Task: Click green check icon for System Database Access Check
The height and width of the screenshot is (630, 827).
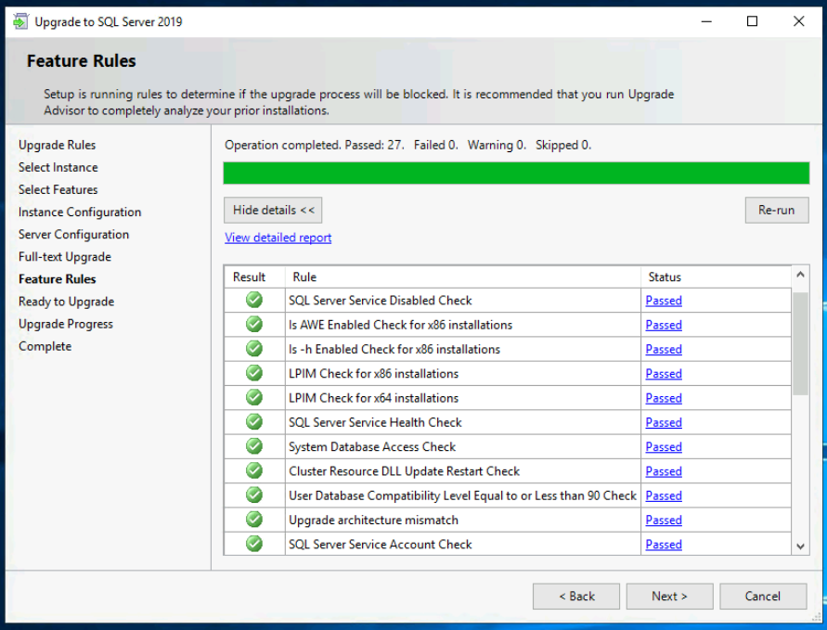Action: (x=254, y=446)
